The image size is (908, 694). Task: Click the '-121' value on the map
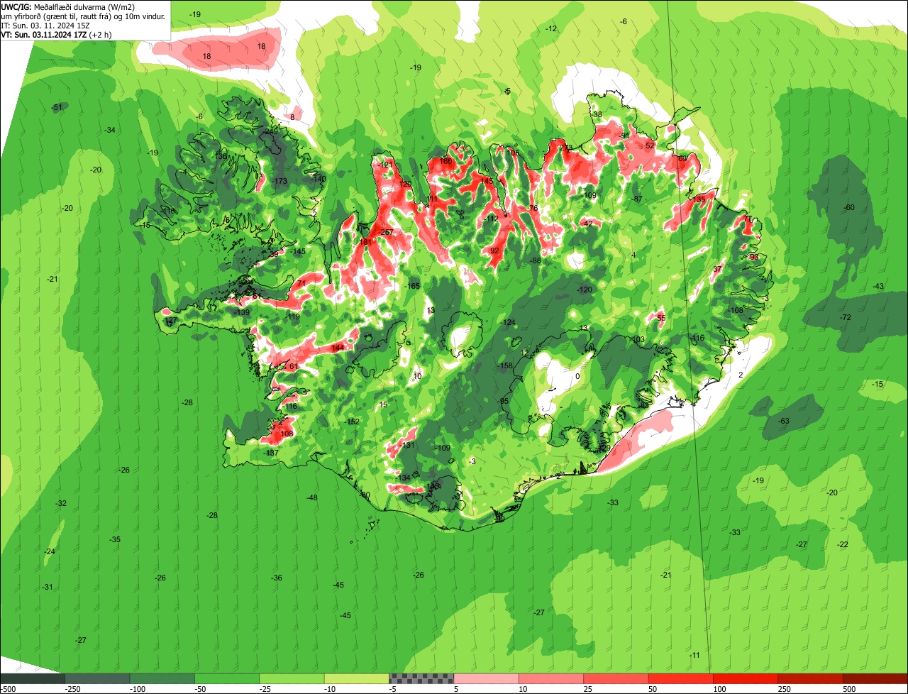tap(387, 165)
